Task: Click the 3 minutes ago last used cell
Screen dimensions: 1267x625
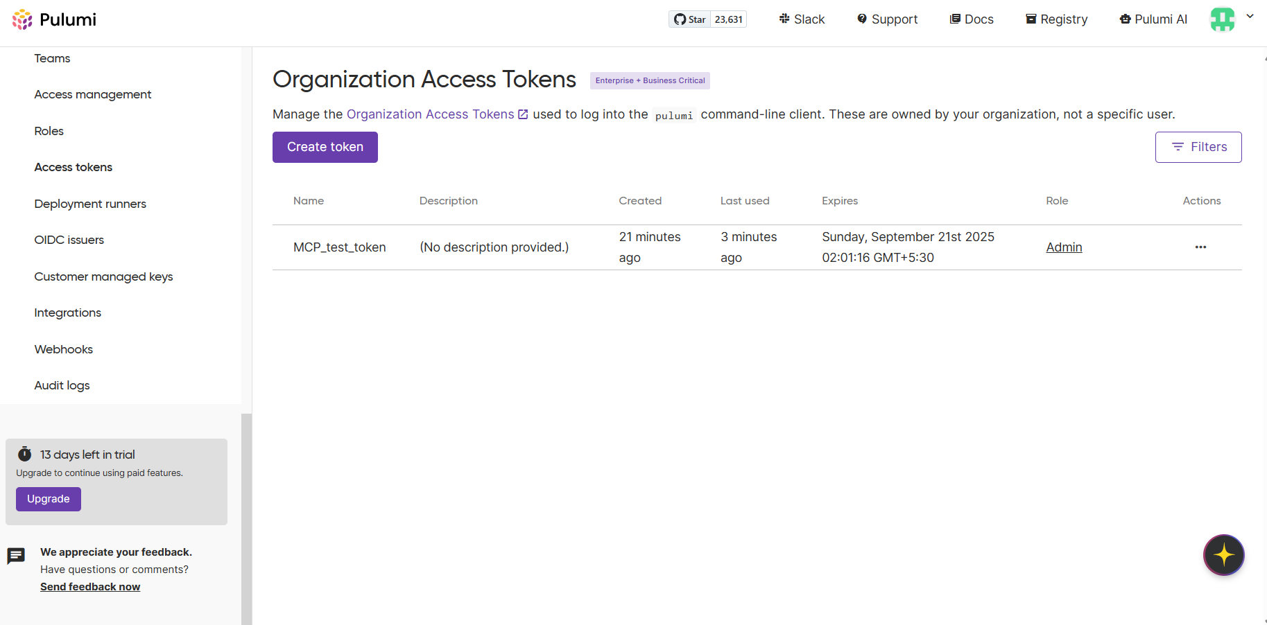Action: [x=749, y=247]
